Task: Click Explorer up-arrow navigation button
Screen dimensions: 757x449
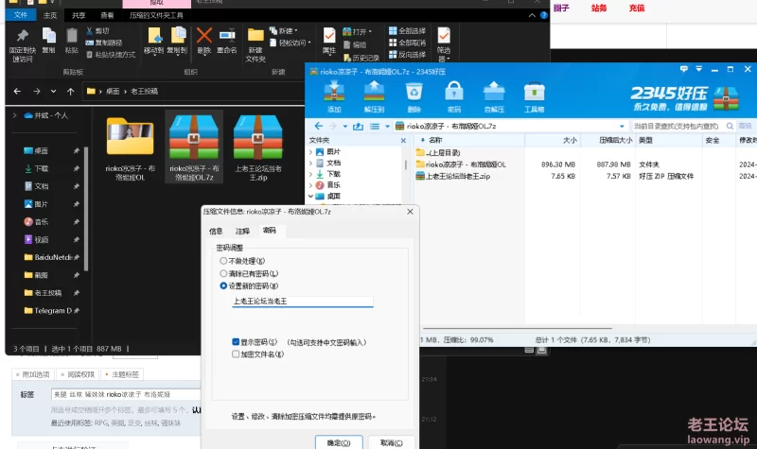Action: (x=70, y=91)
